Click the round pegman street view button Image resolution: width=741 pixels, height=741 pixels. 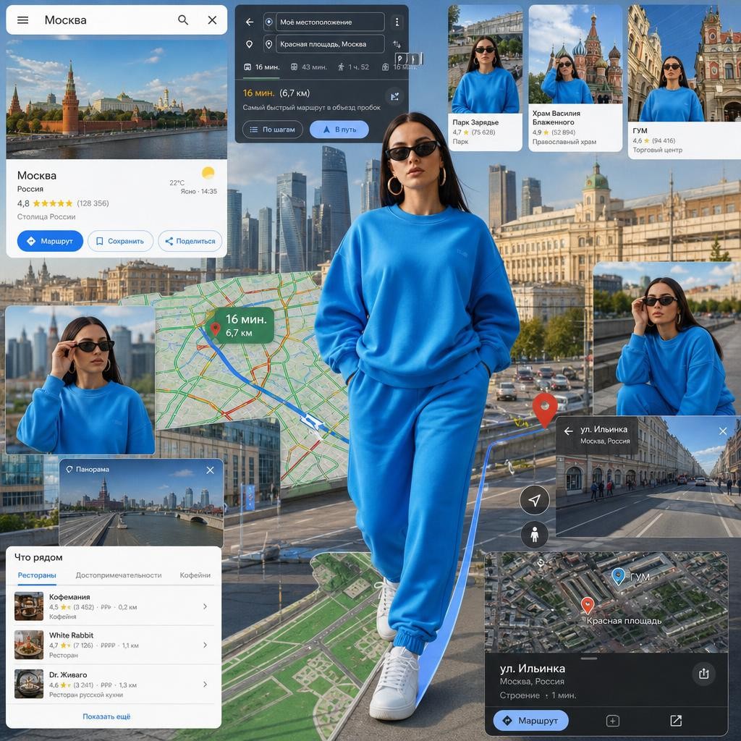coord(535,535)
